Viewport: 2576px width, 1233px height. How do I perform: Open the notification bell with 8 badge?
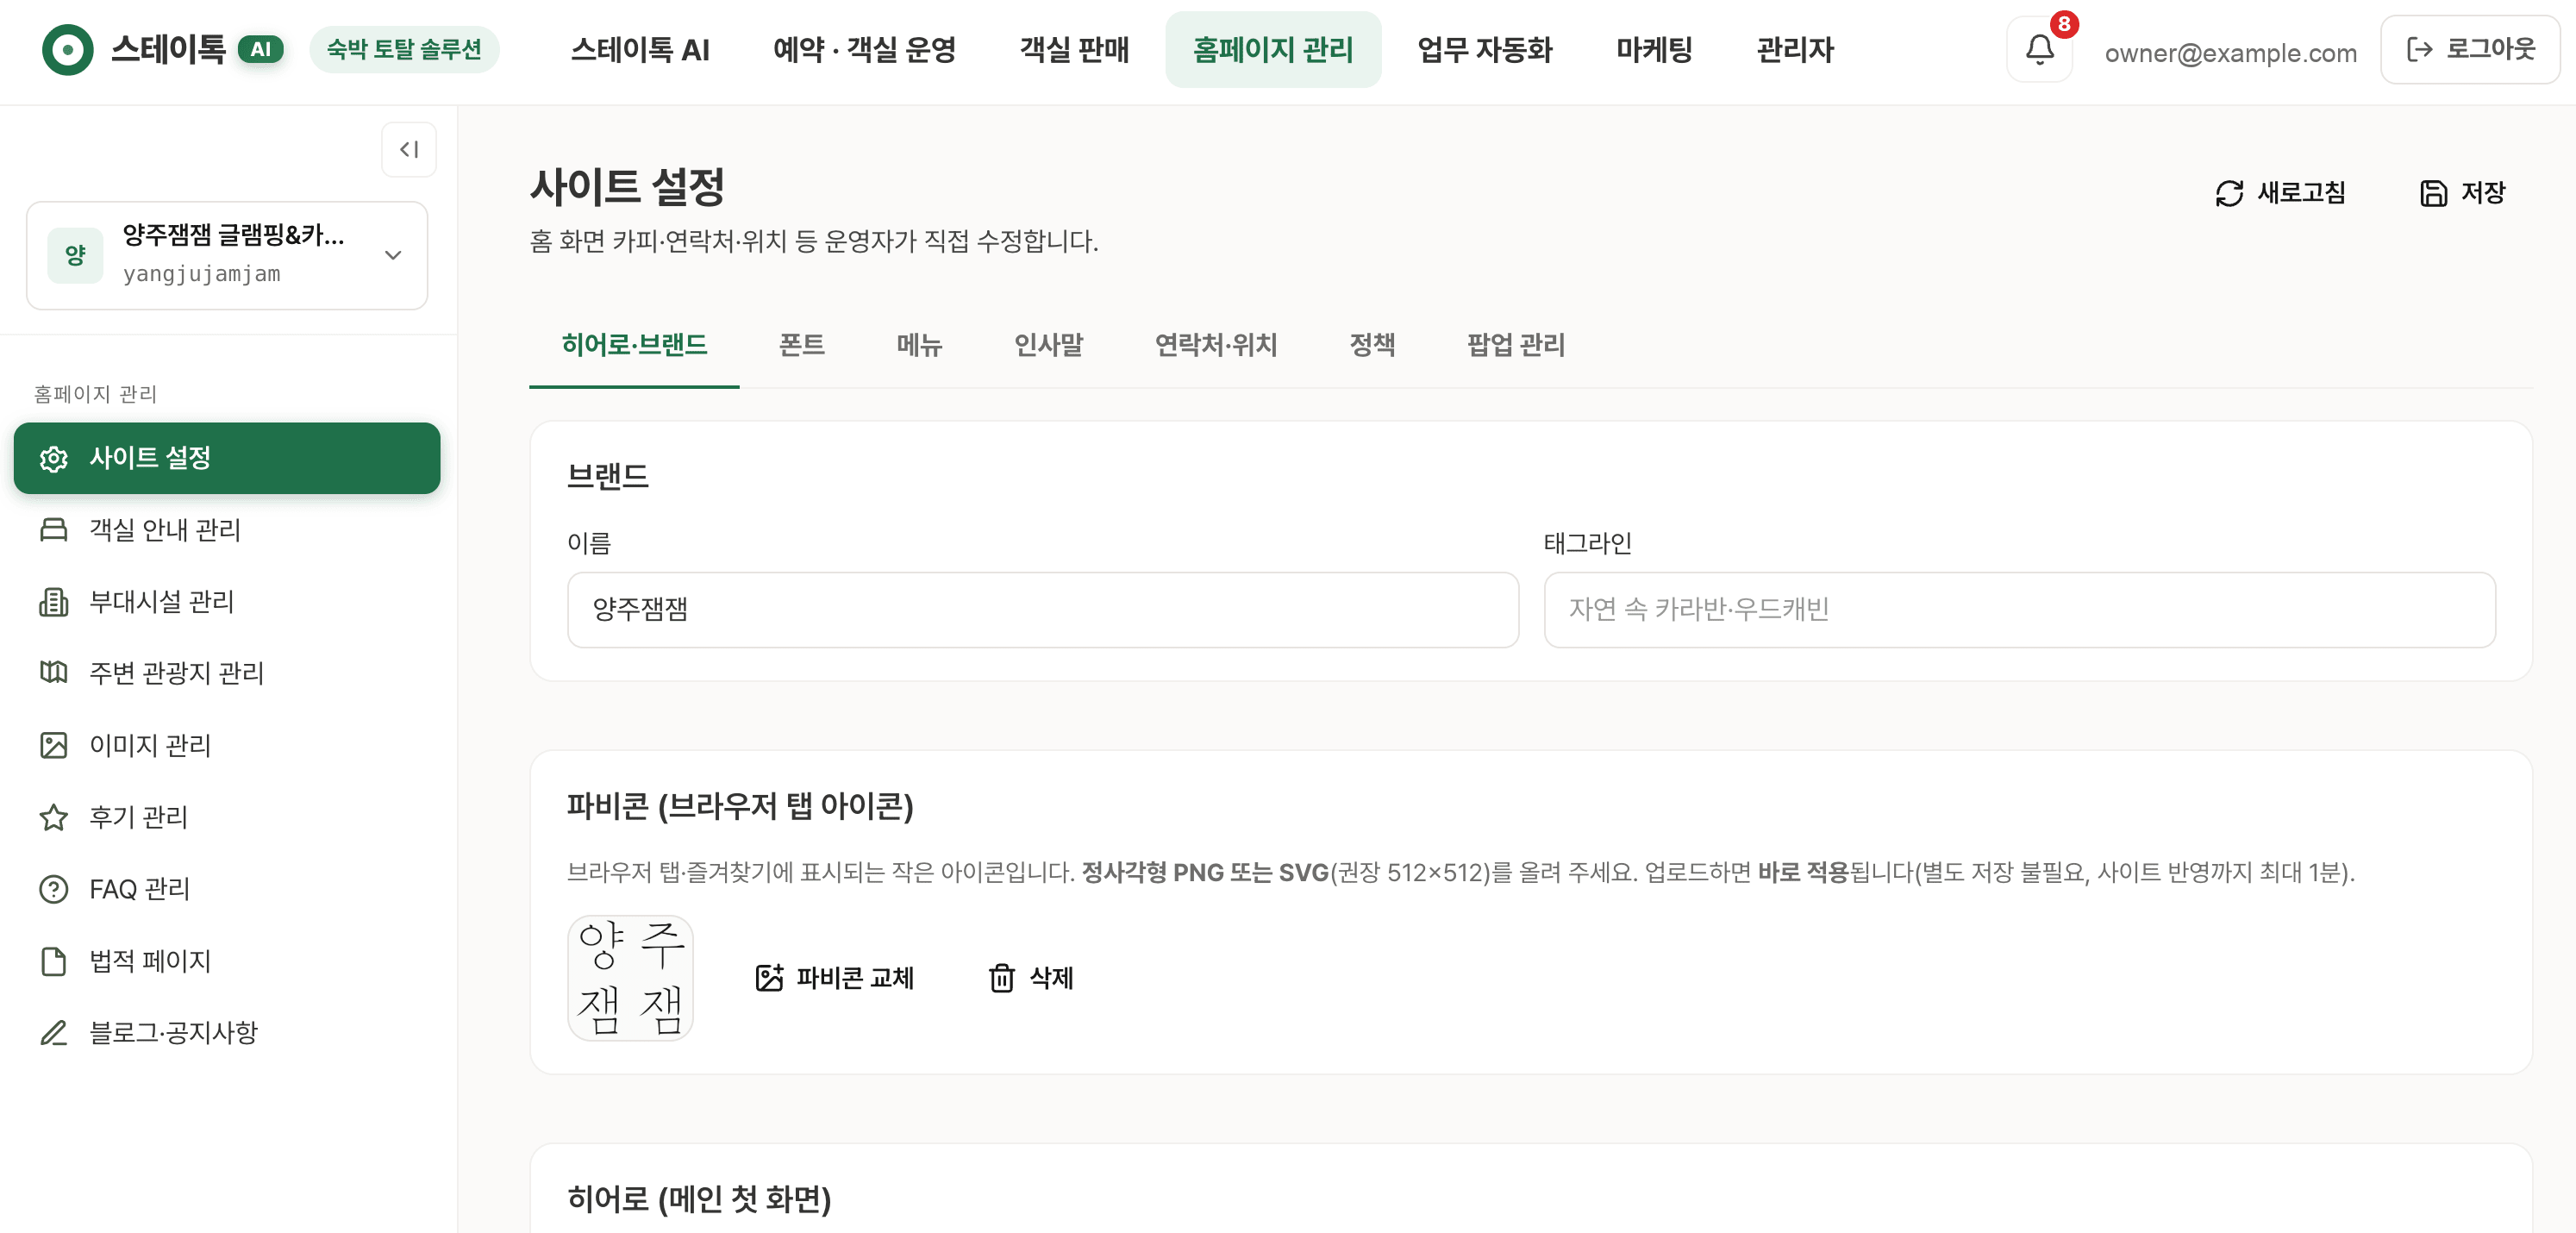2040,49
